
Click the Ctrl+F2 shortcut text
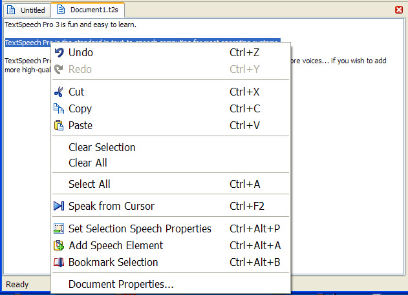point(247,206)
